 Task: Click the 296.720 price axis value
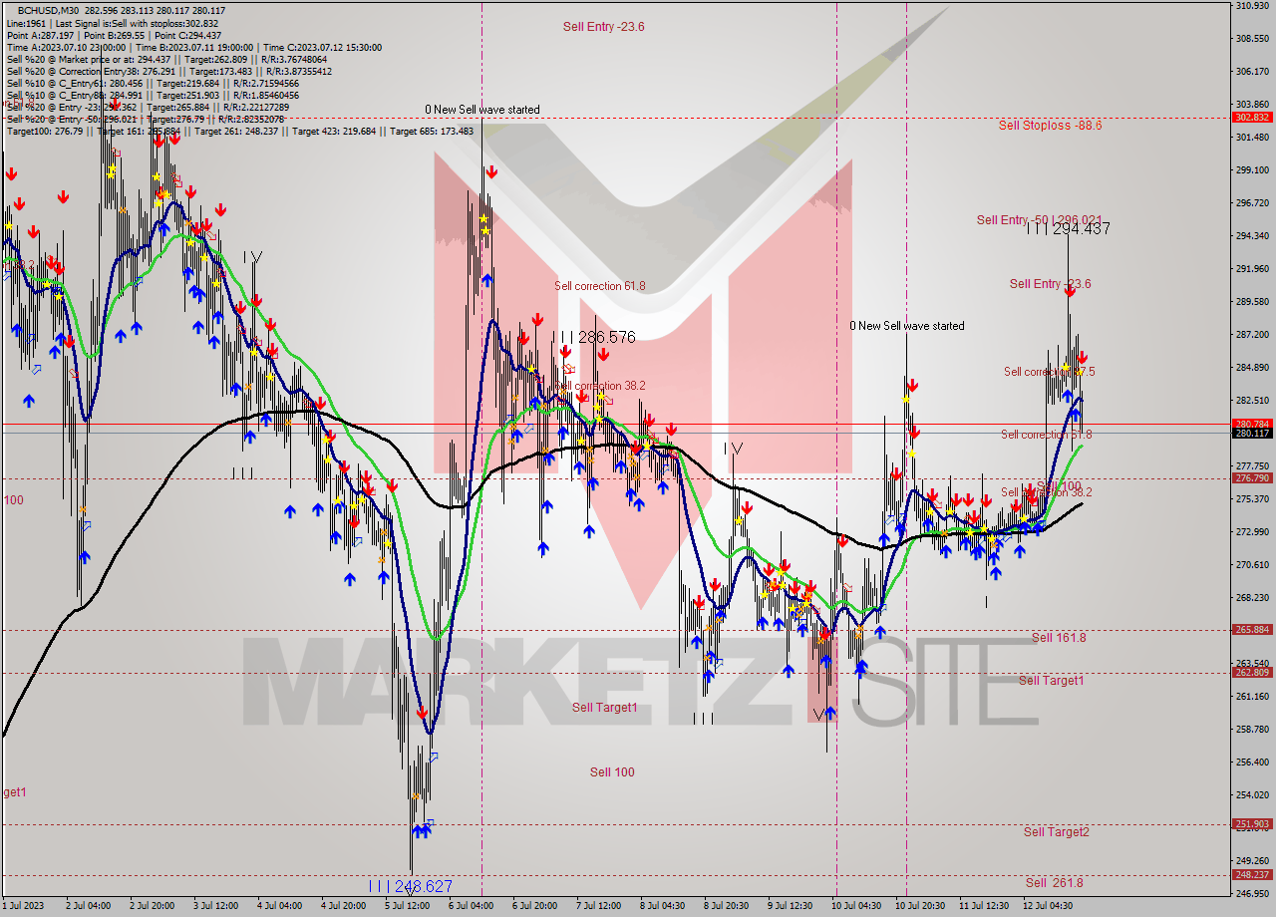(x=1251, y=203)
